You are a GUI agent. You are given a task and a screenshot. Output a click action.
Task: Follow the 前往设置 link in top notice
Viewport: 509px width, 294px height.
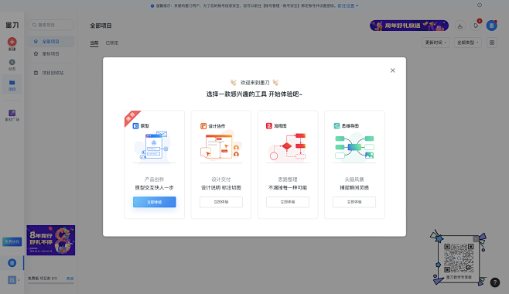pos(346,6)
